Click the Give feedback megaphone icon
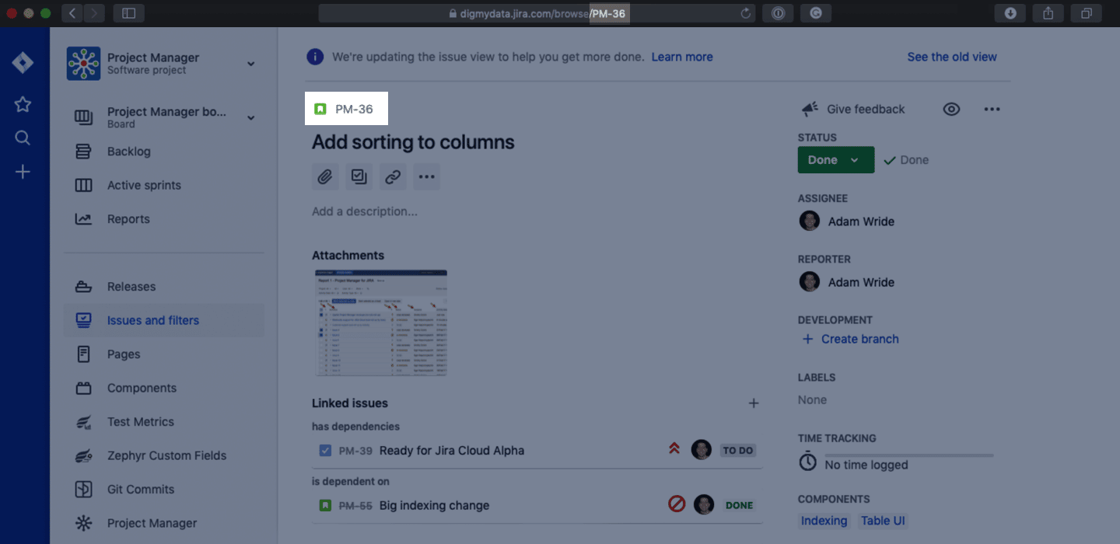This screenshot has width=1120, height=544. tap(810, 109)
